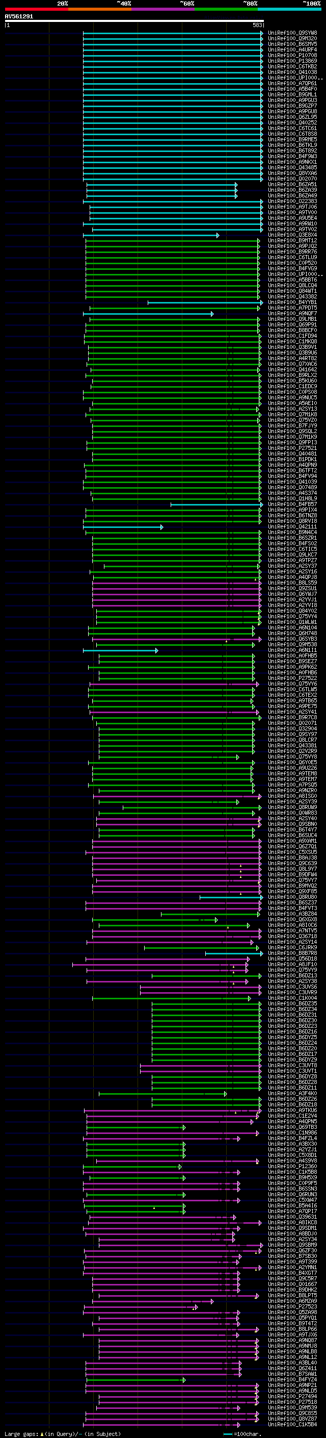Select the UniRef100_A4QPN5 label
The image size is (326, 1438).
click(292, 1121)
